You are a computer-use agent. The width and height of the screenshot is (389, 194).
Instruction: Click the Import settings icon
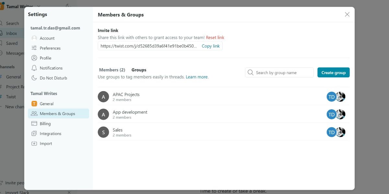(34, 143)
